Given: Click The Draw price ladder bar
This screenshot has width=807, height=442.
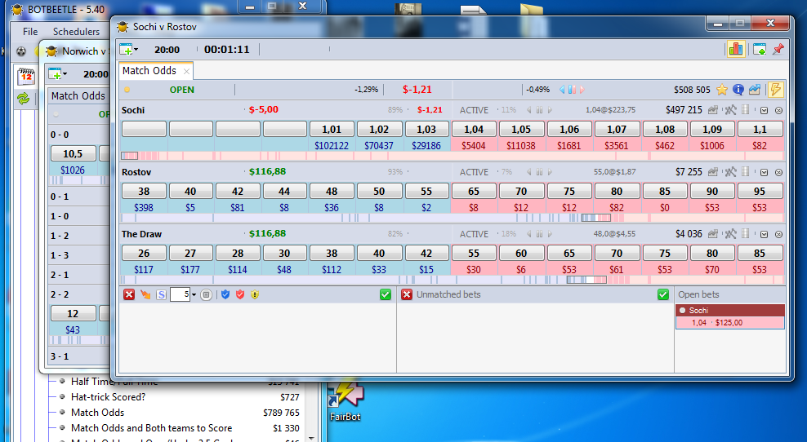Looking at the screenshot, I should (453, 280).
